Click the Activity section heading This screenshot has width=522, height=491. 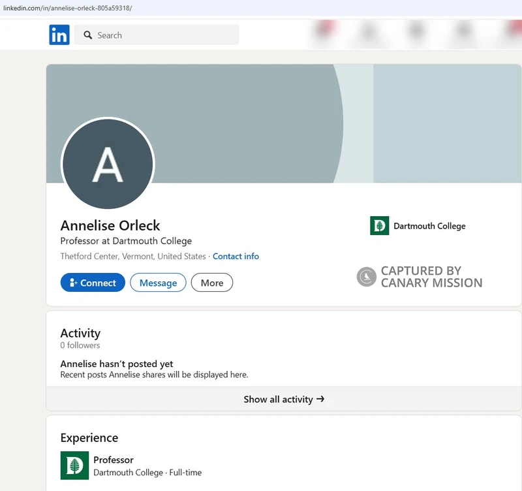click(x=80, y=333)
